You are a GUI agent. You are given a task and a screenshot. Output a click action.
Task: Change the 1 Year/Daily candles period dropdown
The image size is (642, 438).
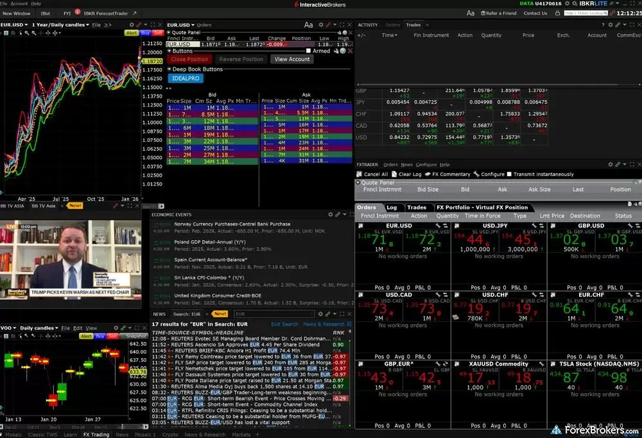[60, 24]
